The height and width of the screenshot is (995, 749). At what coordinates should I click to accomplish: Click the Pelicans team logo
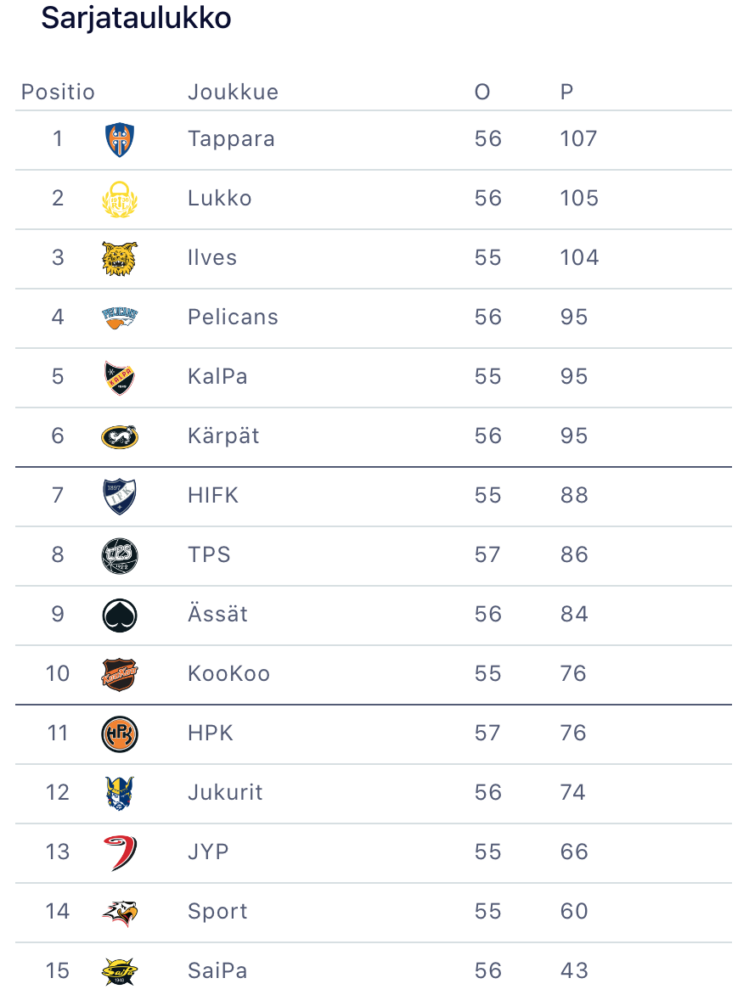point(119,318)
